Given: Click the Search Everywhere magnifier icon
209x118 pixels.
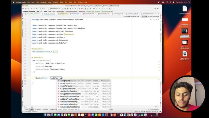Looking at the screenshot, I should coord(155,9).
